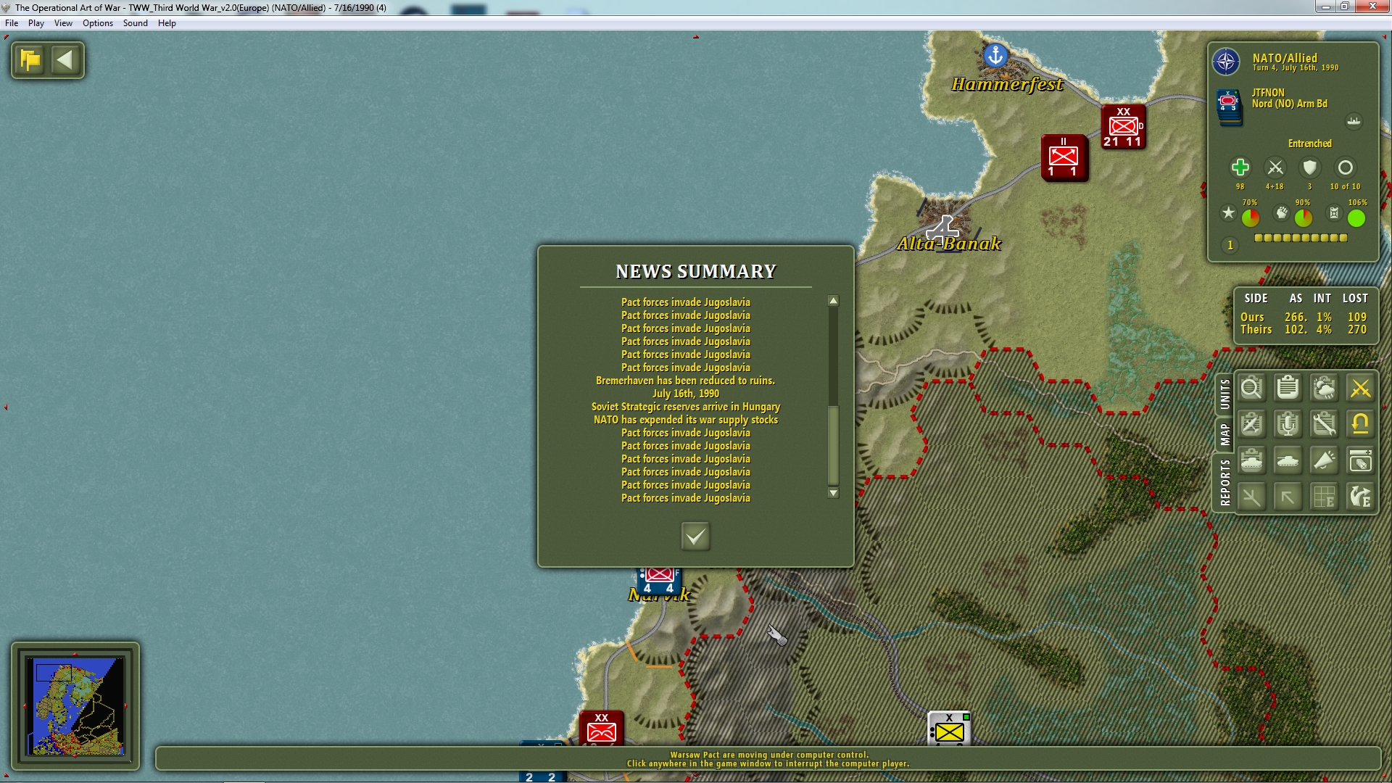The image size is (1392, 783).
Task: Select the blue 4-4 unit at Narvik
Action: 658,581
